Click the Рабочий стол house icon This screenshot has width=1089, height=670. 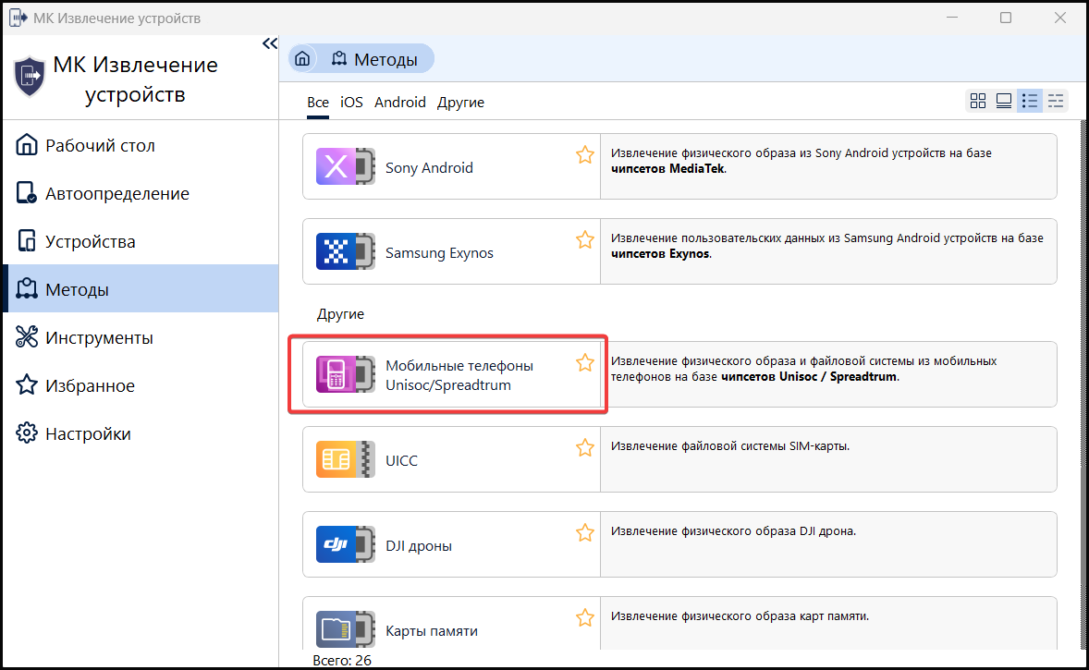[27, 144]
